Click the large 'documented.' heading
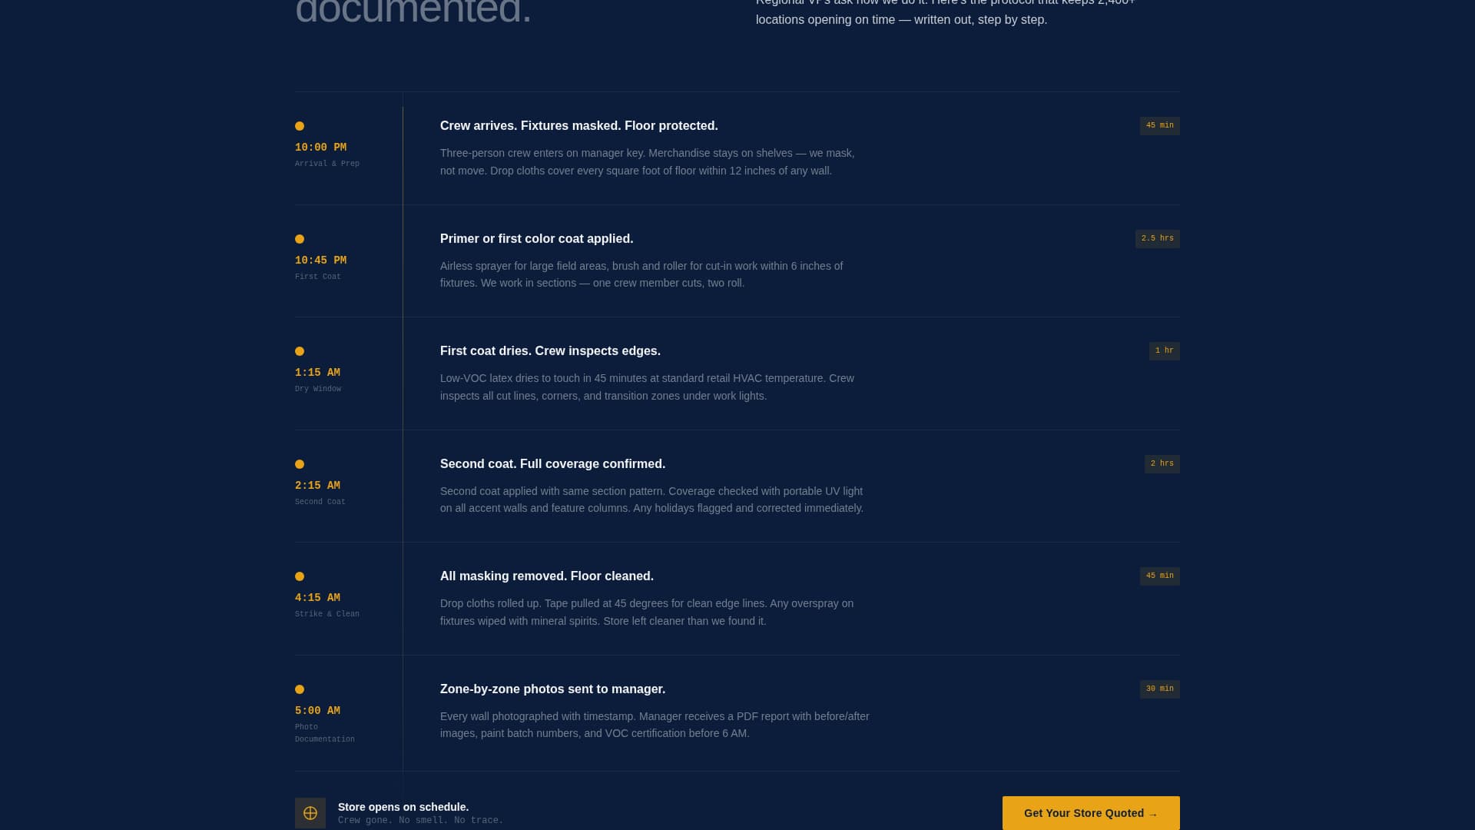This screenshot has width=1475, height=830. (413, 12)
